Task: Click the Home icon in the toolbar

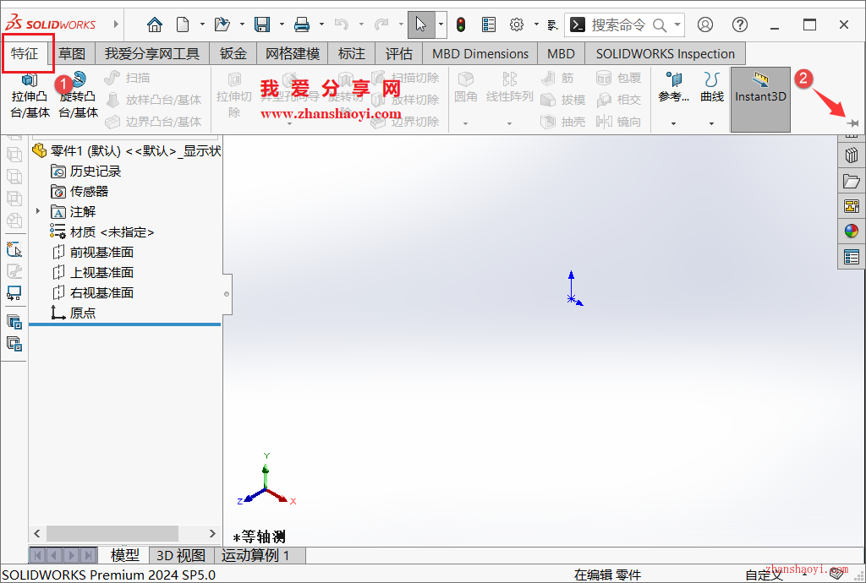Action: coord(155,25)
